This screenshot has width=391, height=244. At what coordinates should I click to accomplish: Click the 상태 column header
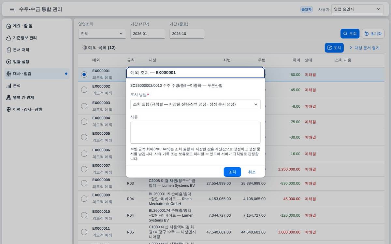[x=309, y=60]
